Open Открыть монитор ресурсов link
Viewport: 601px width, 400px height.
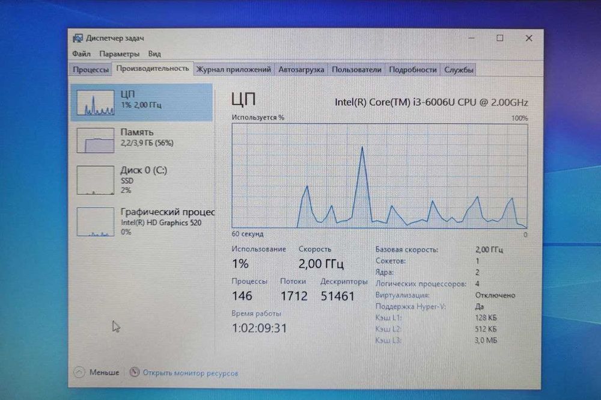pos(191,373)
